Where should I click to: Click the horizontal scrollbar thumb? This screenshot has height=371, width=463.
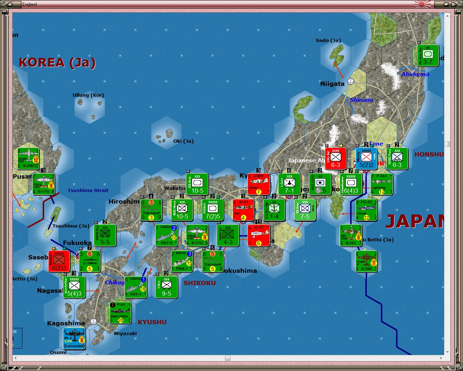pos(228,358)
